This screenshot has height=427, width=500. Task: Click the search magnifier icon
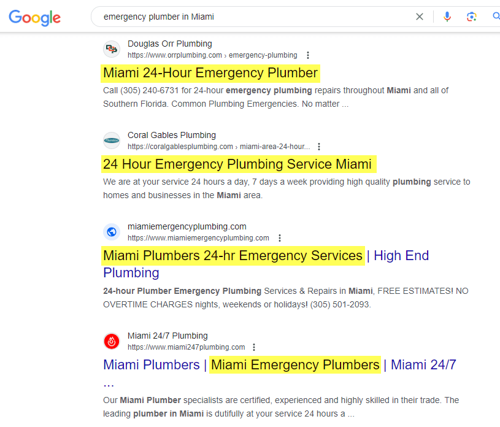click(x=495, y=17)
